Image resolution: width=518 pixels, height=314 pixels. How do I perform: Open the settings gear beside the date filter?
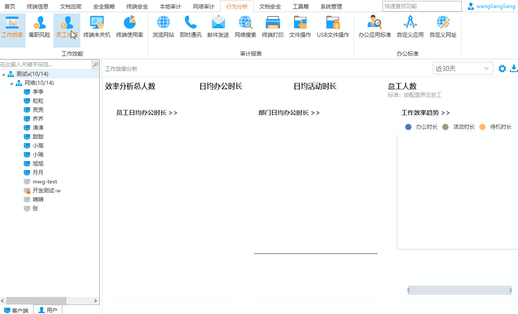click(x=502, y=68)
